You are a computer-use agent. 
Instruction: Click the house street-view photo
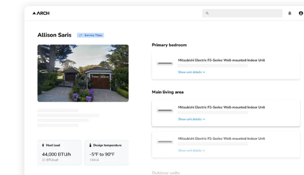83,73
